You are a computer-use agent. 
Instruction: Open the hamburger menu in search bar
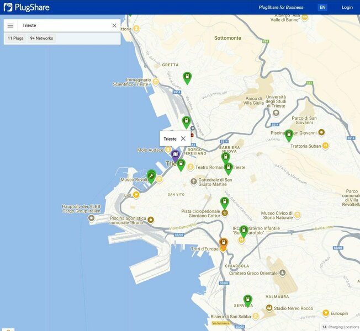pyautogui.click(x=10, y=25)
